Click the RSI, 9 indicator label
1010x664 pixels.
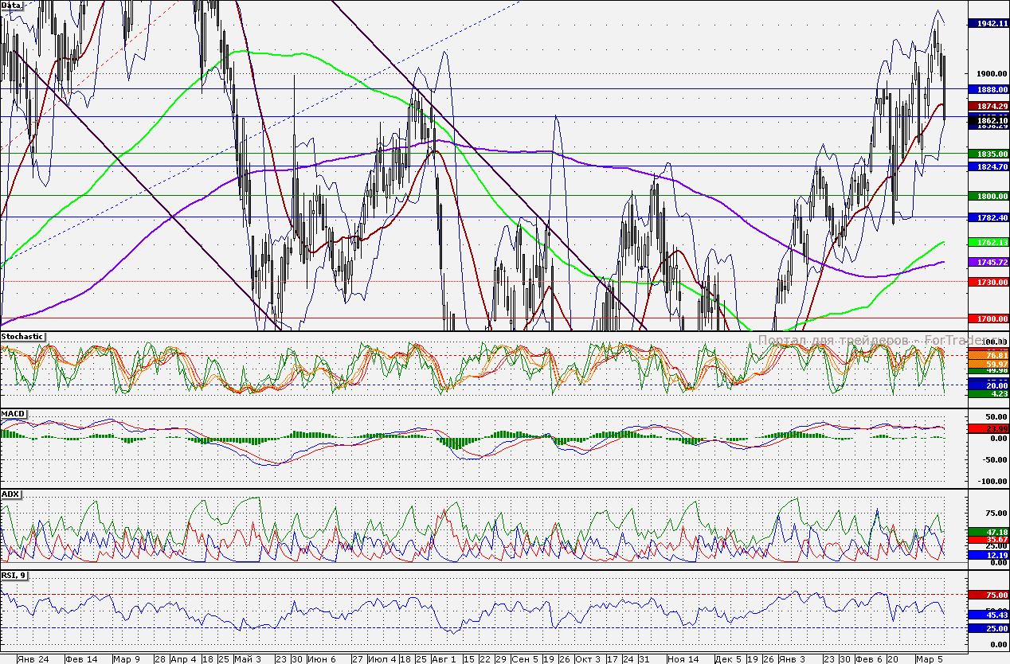tap(15, 576)
